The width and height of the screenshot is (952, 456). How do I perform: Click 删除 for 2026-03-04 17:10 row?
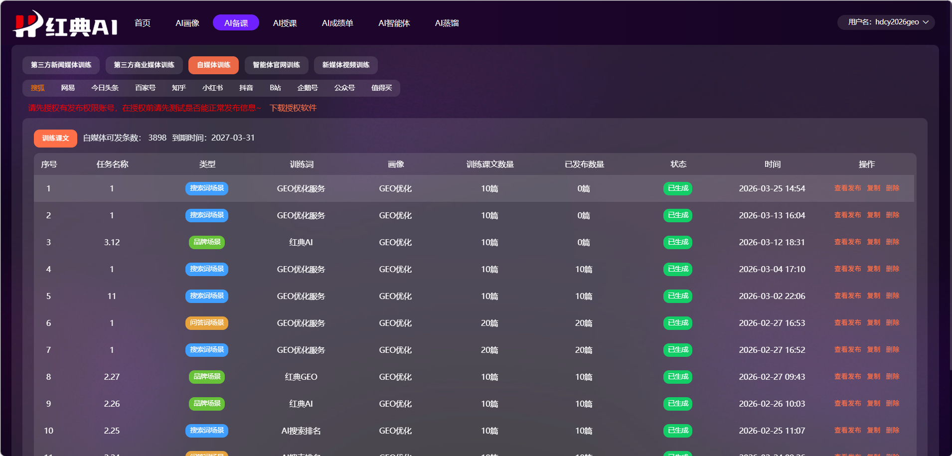tap(892, 269)
